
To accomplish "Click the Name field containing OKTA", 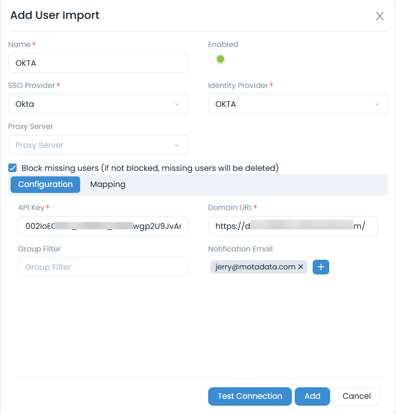I will (98, 63).
